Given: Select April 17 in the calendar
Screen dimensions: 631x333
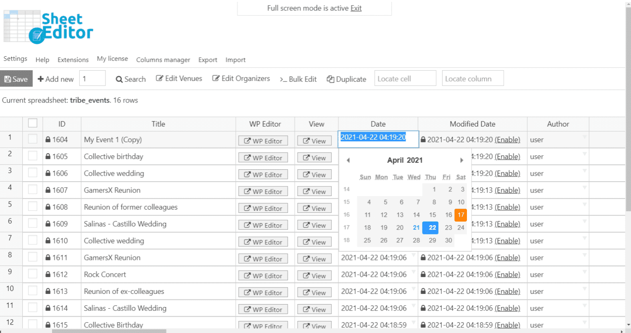Looking at the screenshot, I should [461, 215].
